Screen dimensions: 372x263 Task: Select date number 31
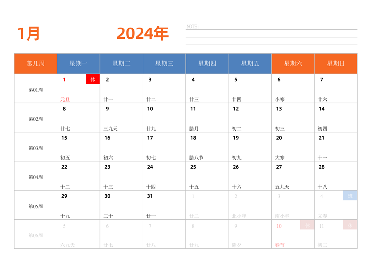(150, 196)
